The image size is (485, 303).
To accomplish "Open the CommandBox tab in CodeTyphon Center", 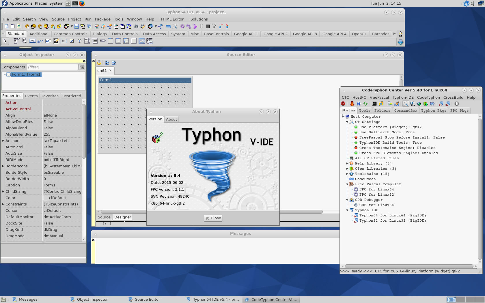I will pyautogui.click(x=406, y=111).
